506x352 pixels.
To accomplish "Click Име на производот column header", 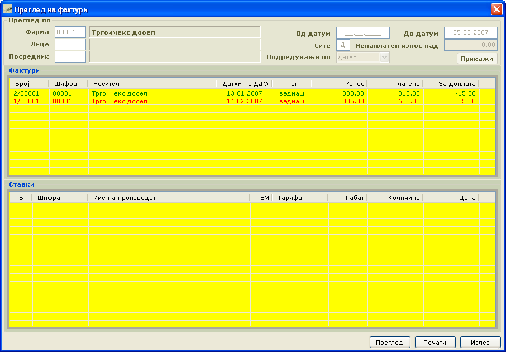I will point(169,198).
